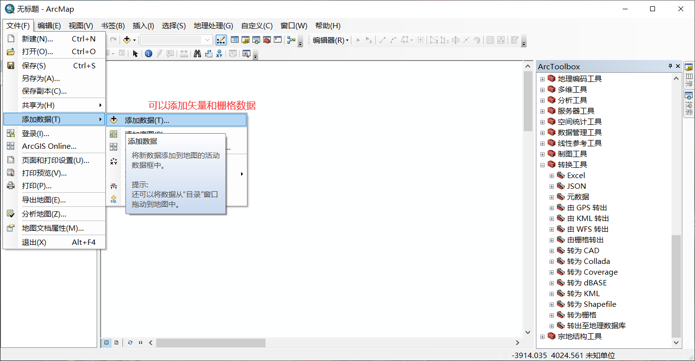Open the Search window toolbar icon

click(256, 40)
